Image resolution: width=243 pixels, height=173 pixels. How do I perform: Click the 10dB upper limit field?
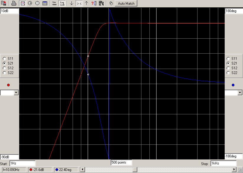point(10,11)
